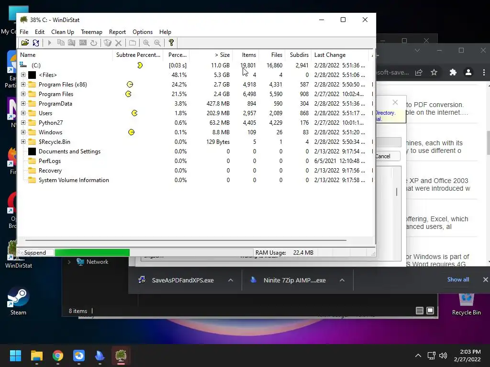
Task: Sort by the Items column header
Action: click(x=245, y=55)
